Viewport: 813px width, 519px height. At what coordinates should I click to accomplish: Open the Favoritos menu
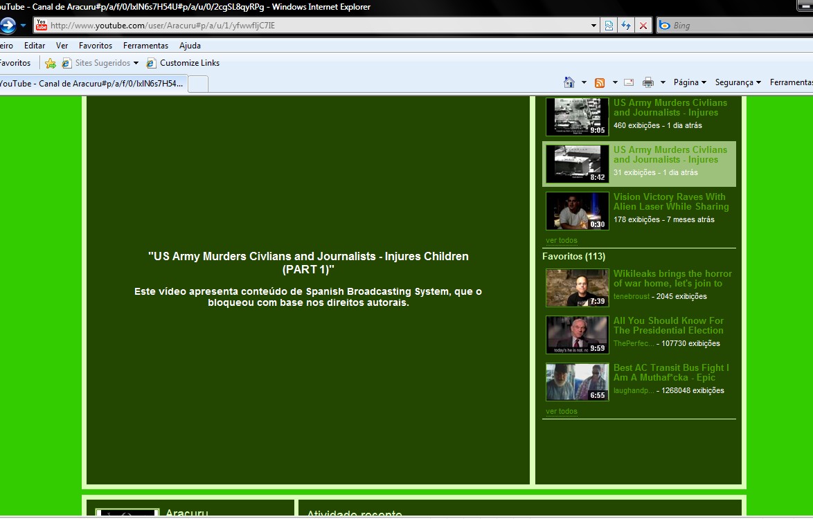96,46
